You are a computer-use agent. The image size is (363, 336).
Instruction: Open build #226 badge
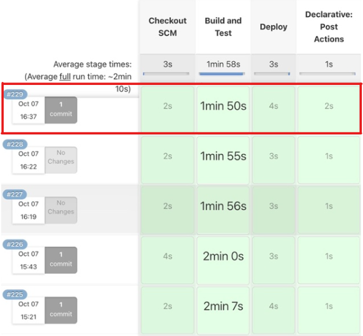tap(15, 244)
